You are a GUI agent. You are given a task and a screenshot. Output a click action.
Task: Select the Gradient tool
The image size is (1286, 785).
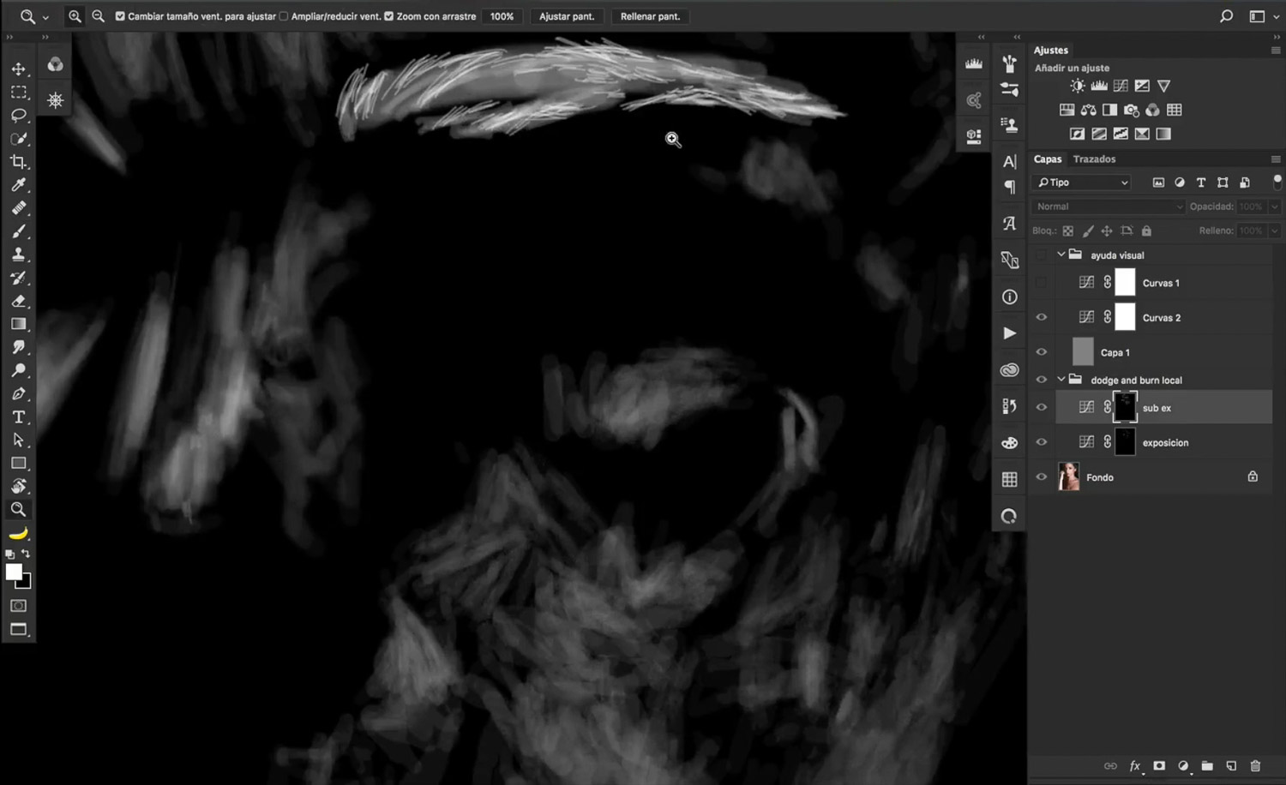18,324
